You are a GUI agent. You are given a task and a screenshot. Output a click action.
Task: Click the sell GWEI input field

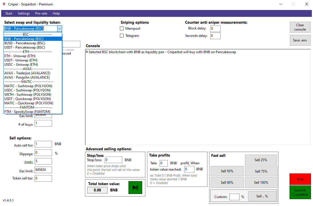click(x=43, y=161)
